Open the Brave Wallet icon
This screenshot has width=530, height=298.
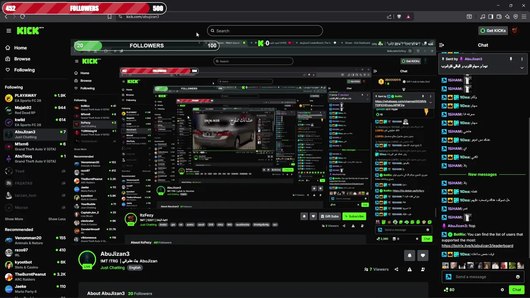coord(499,17)
